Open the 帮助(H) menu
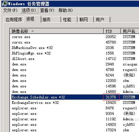 [x=66, y=11]
